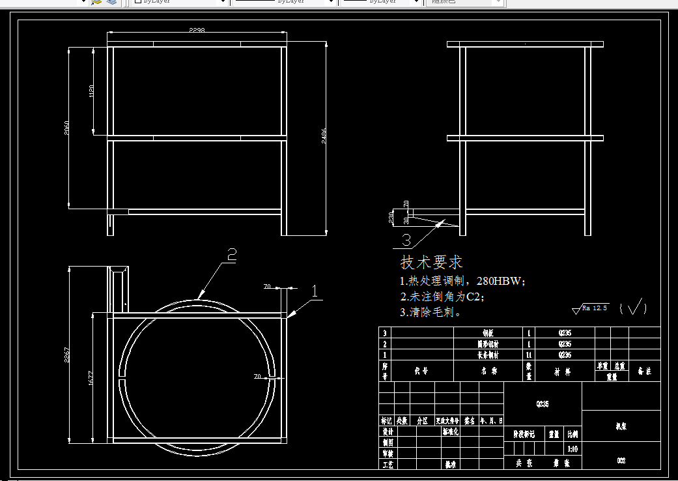Image resolution: width=678 pixels, height=481 pixels.
Task: Select the 2267 dimension in plan view
Action: (66, 355)
